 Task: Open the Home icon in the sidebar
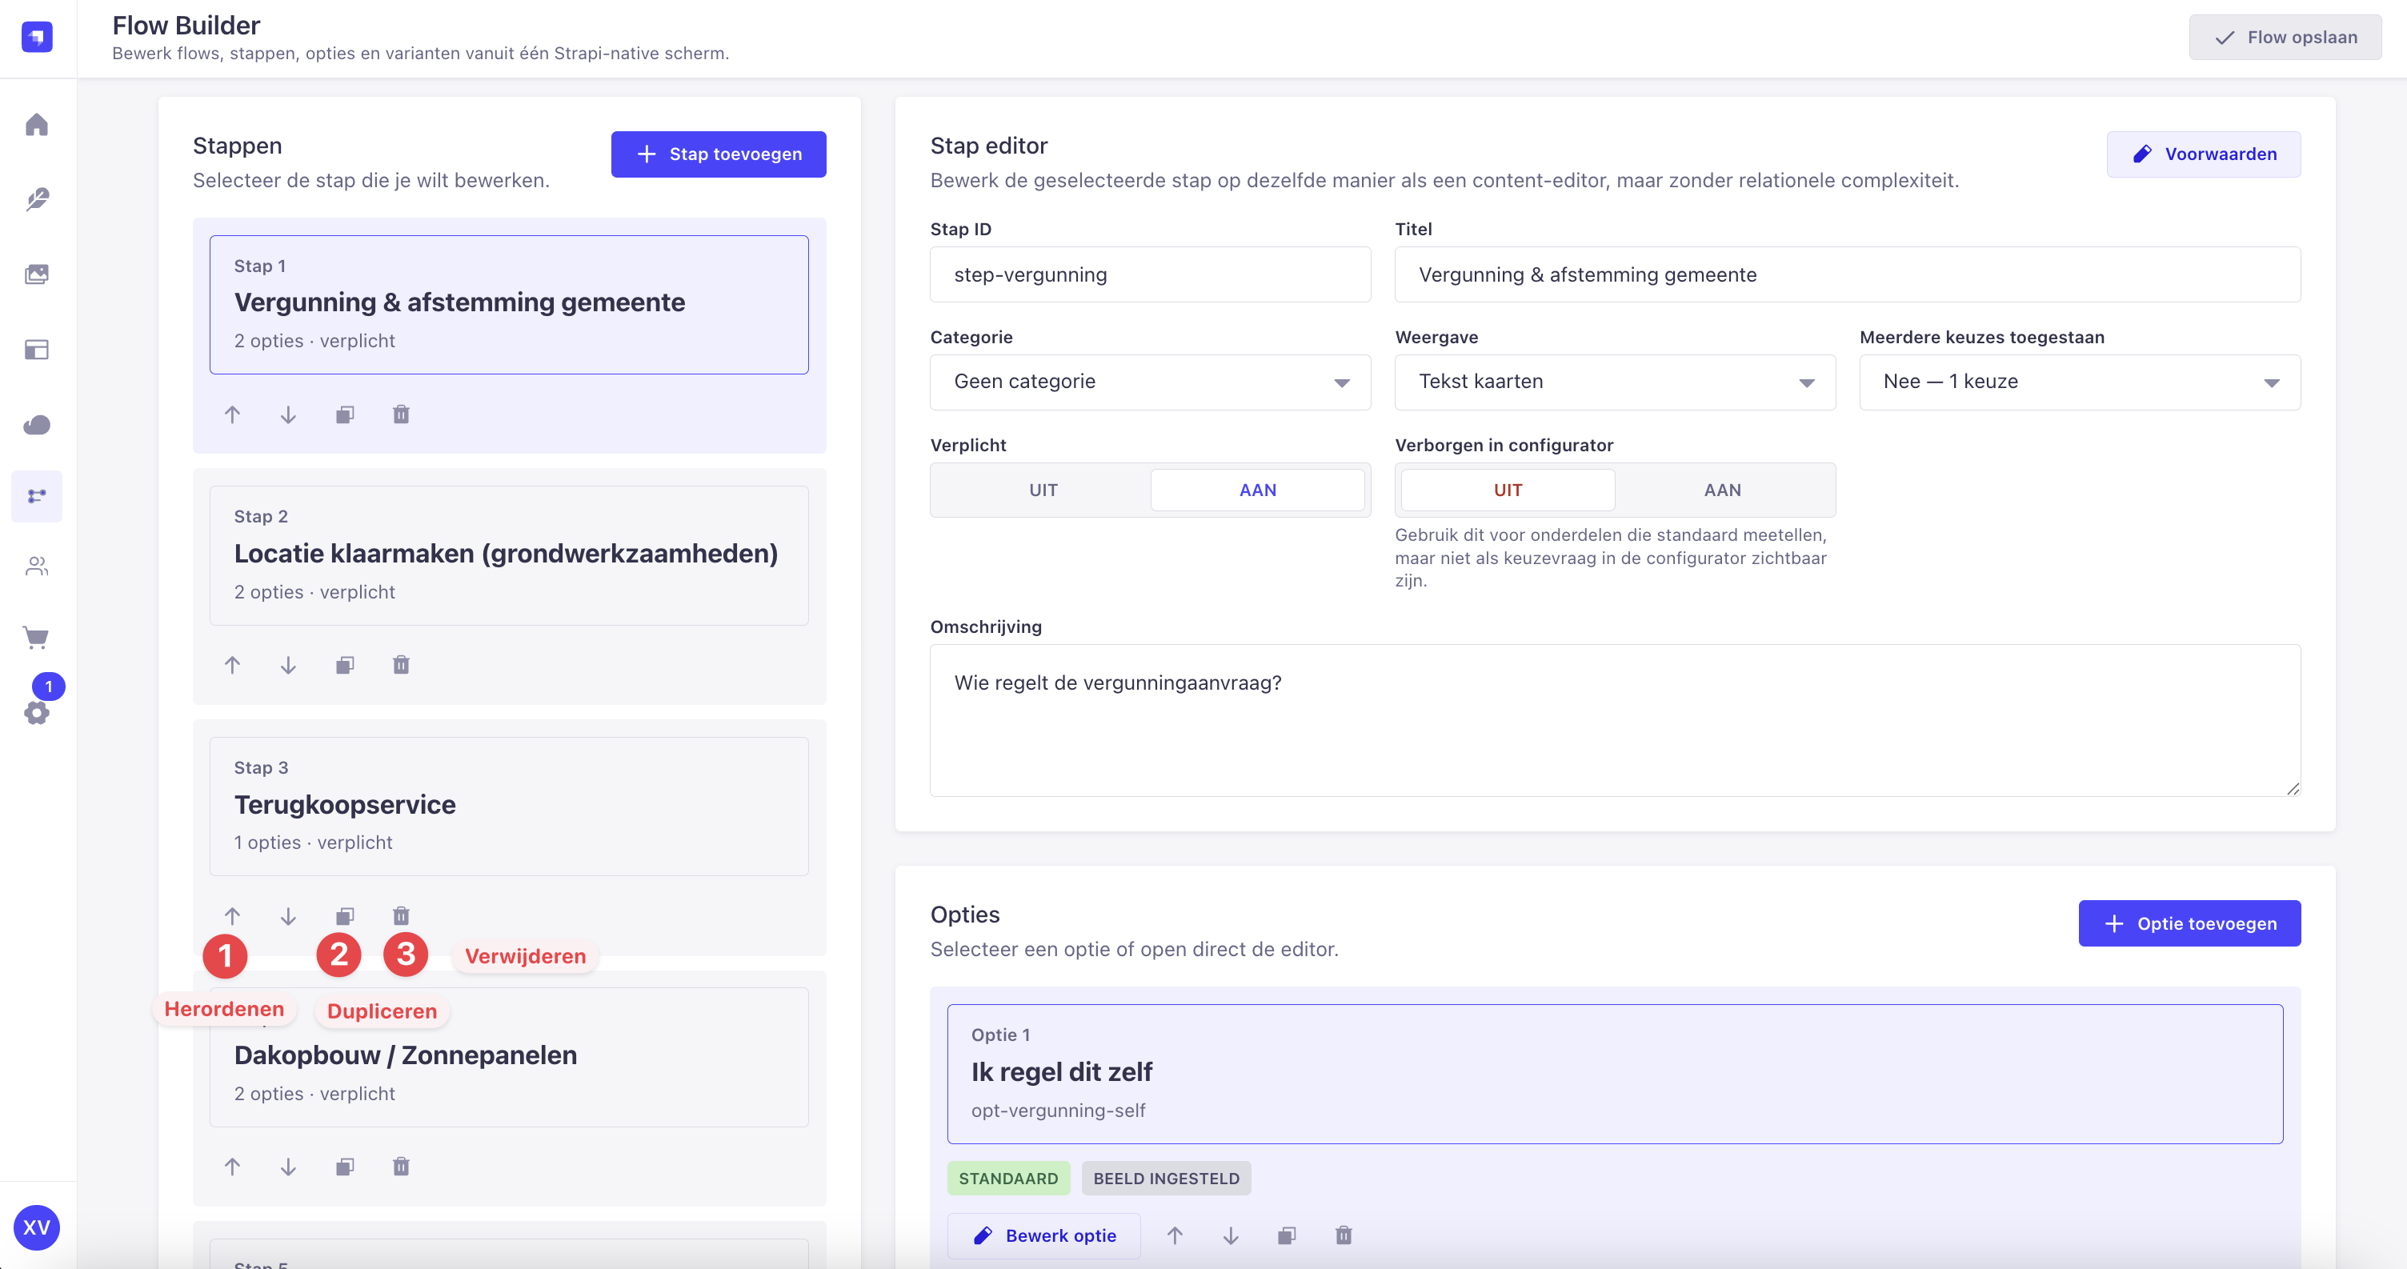pyautogui.click(x=37, y=124)
